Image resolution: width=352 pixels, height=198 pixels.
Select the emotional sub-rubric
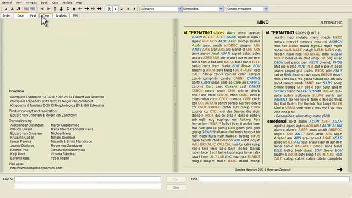click(x=277, y=121)
